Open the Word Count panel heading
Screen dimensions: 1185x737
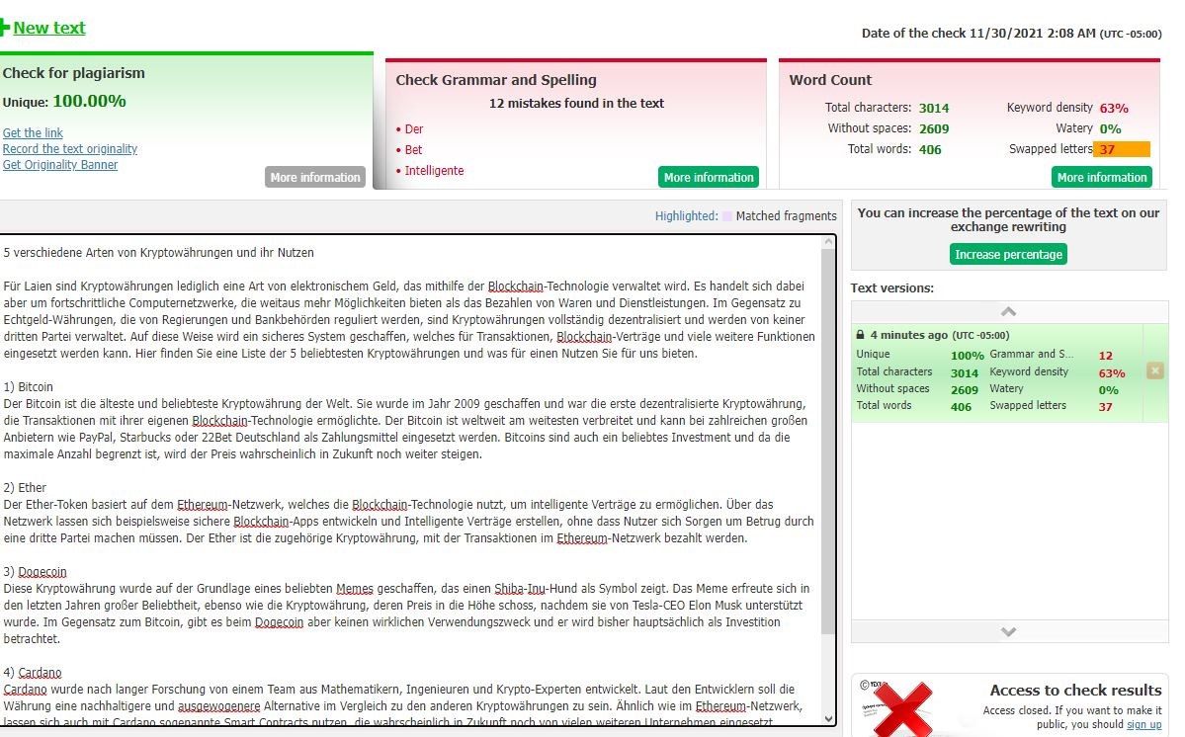[830, 80]
